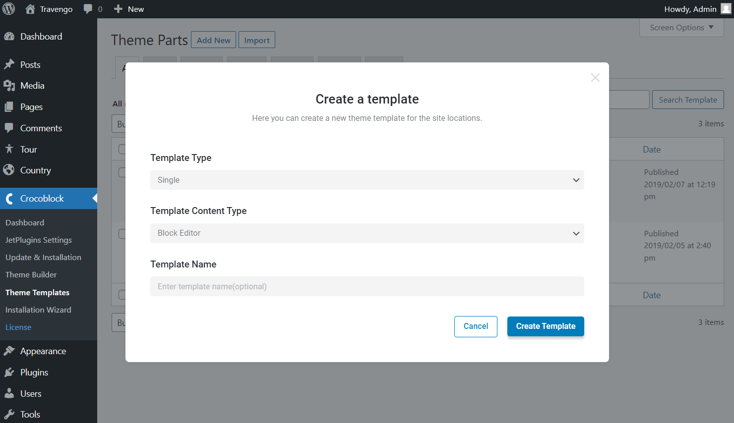The width and height of the screenshot is (734, 423).
Task: Click the Crocoblock logo icon
Action: pos(9,199)
